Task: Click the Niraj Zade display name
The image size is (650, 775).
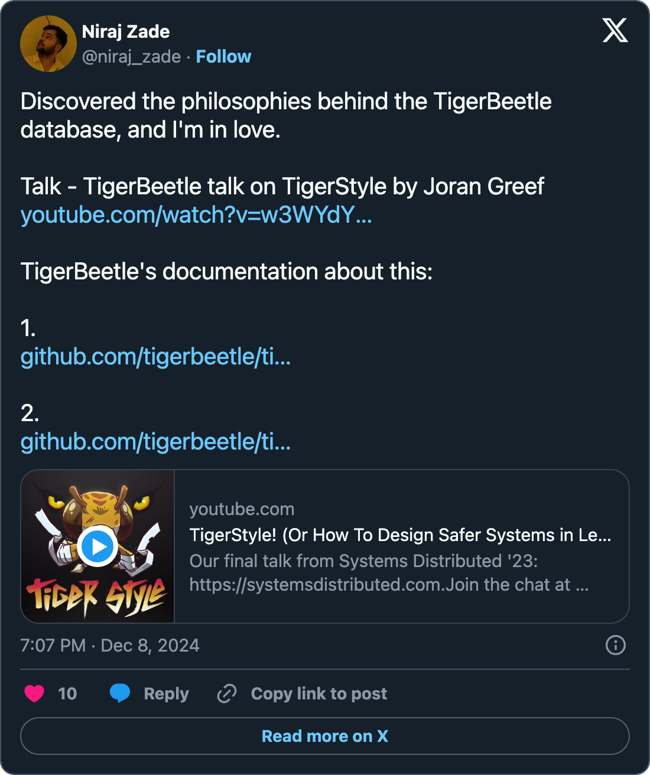Action: tap(126, 31)
